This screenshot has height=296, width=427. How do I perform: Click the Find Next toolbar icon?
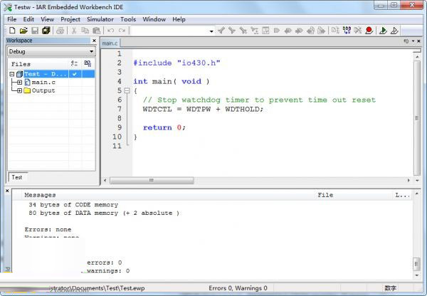pyautogui.click(x=232, y=31)
